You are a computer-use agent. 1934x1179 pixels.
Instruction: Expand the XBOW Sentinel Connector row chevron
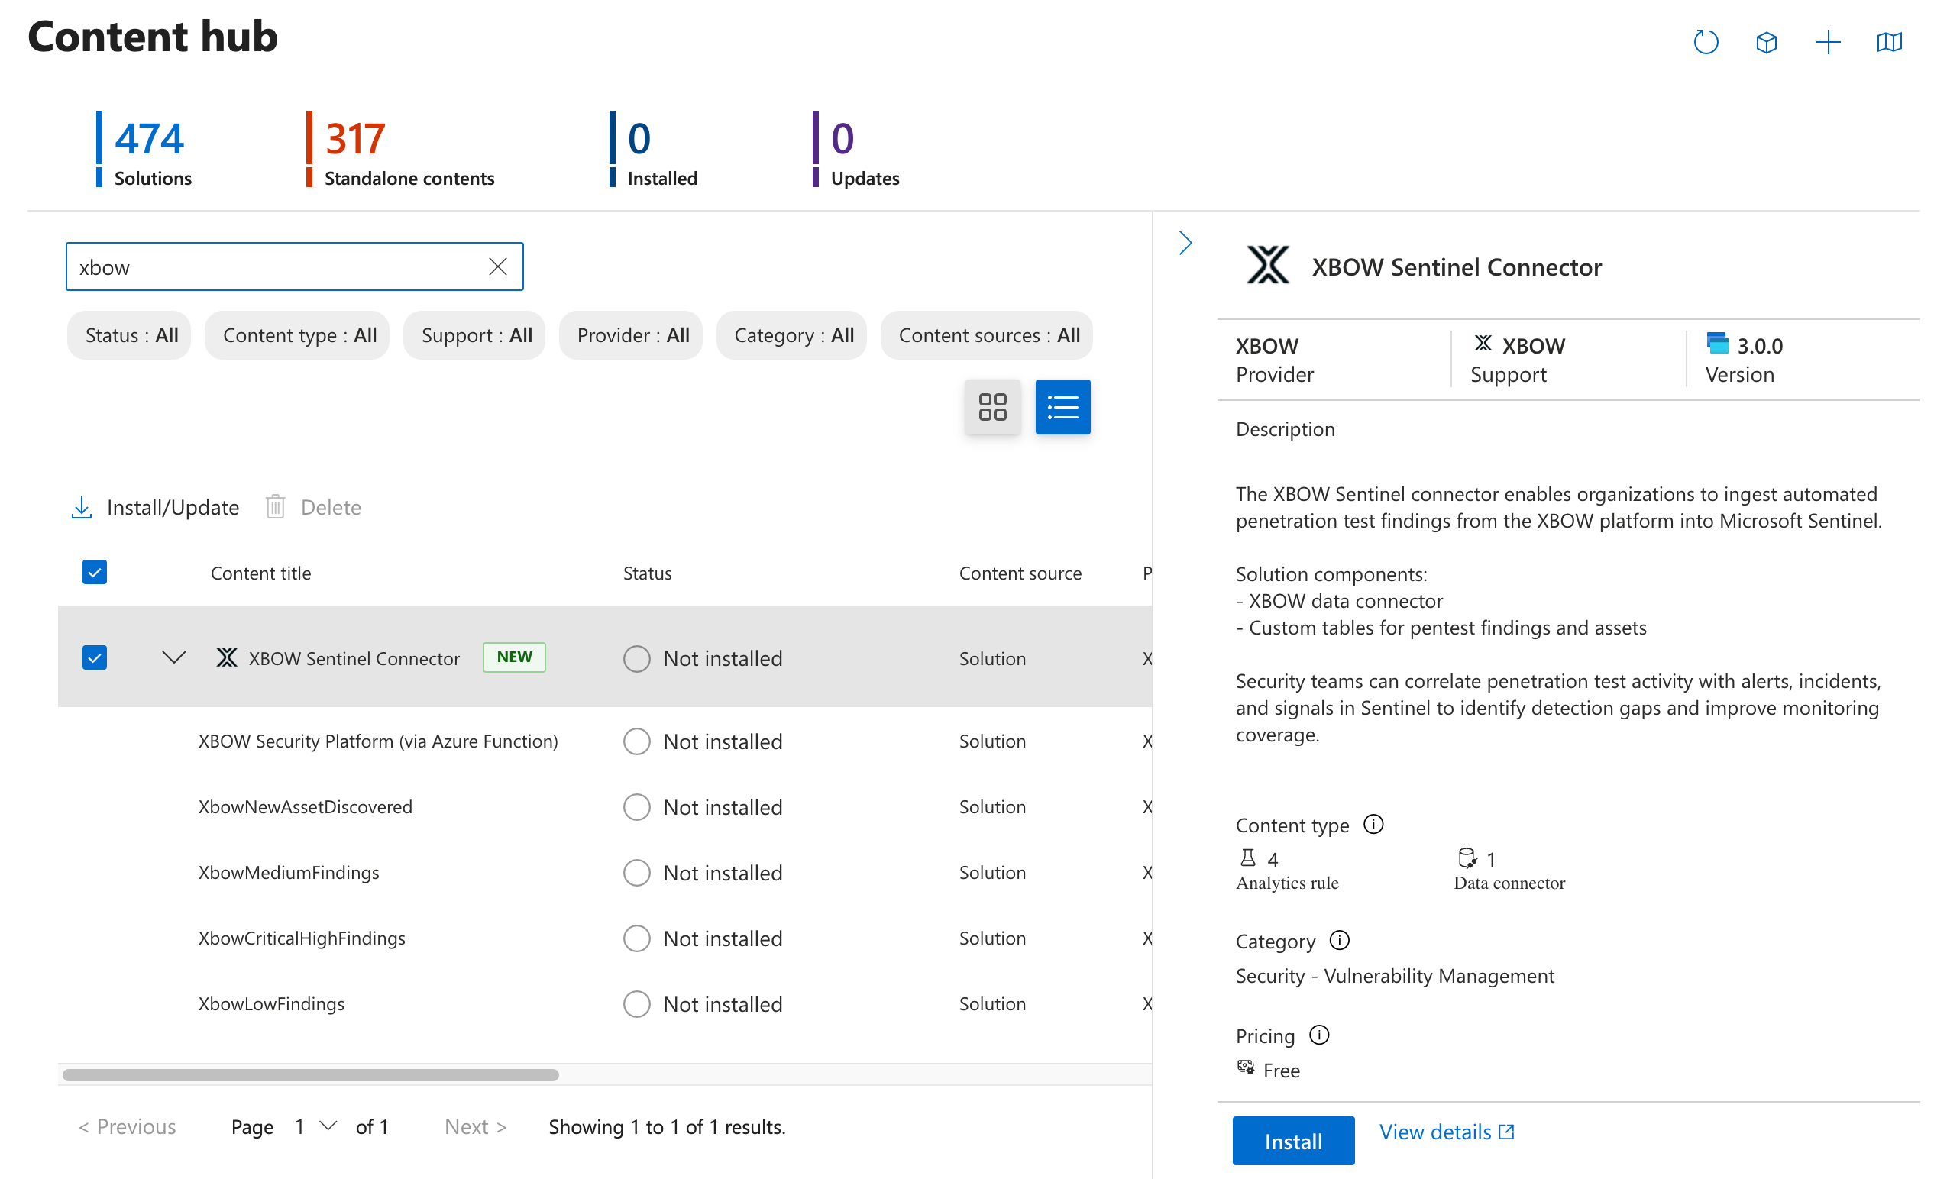pos(173,657)
